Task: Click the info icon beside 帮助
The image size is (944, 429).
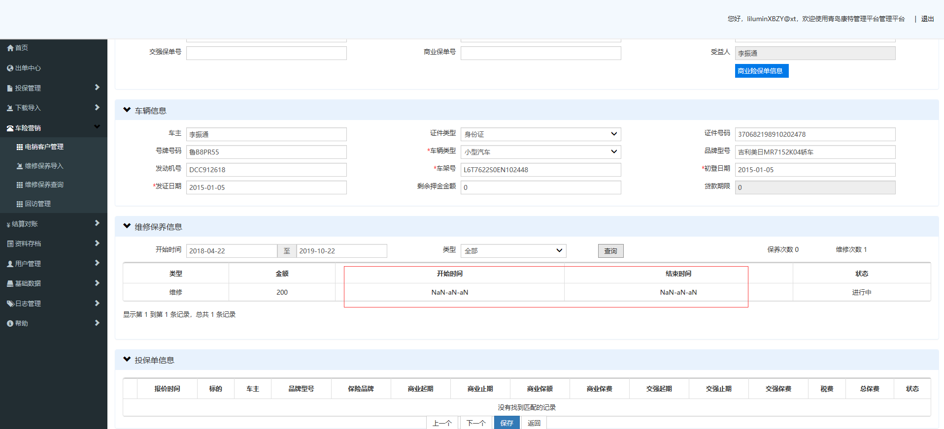Action: (x=10, y=324)
